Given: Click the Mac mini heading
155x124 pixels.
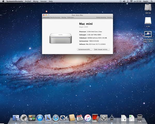Looking at the screenshot, I should [x=86, y=24].
